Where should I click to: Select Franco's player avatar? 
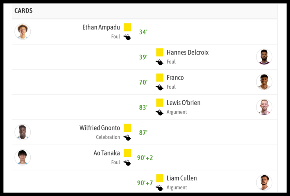point(264,82)
